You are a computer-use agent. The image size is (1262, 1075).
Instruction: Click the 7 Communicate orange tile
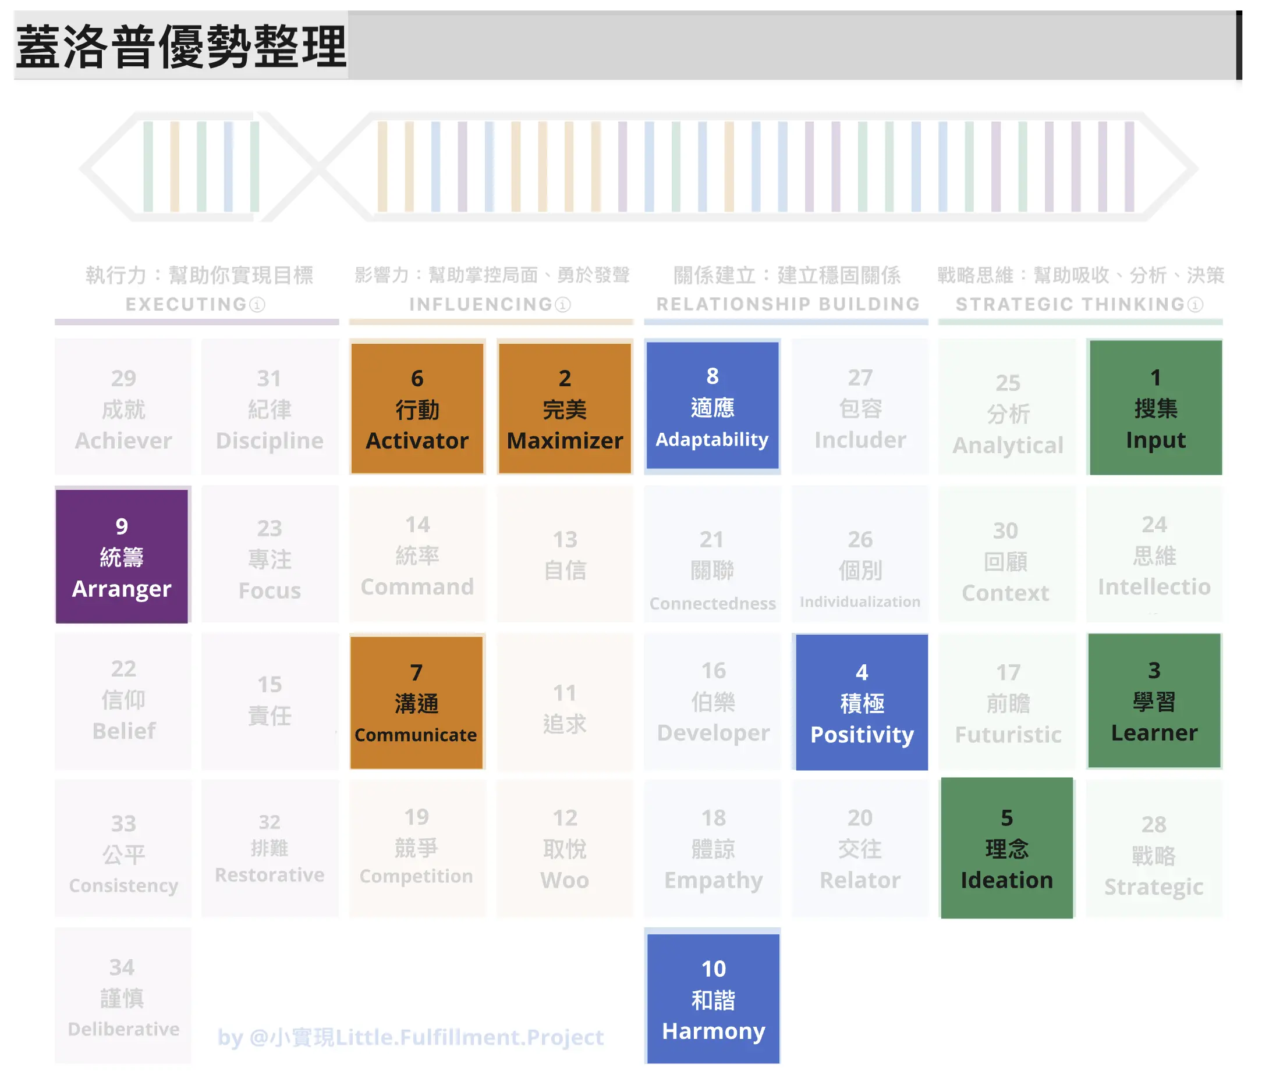click(x=417, y=703)
